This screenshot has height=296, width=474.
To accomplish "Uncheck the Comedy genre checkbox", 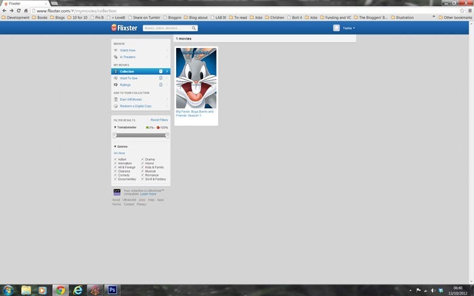I will pos(115,175).
